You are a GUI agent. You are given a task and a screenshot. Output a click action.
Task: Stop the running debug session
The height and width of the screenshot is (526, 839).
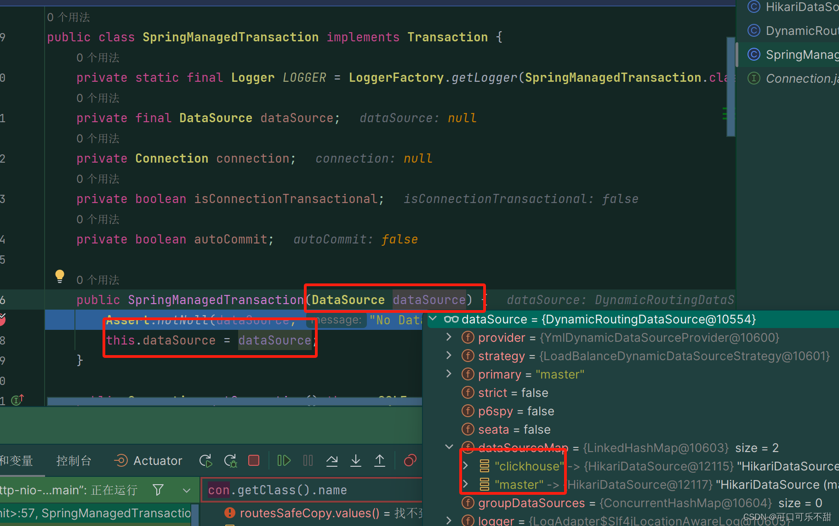[254, 460]
